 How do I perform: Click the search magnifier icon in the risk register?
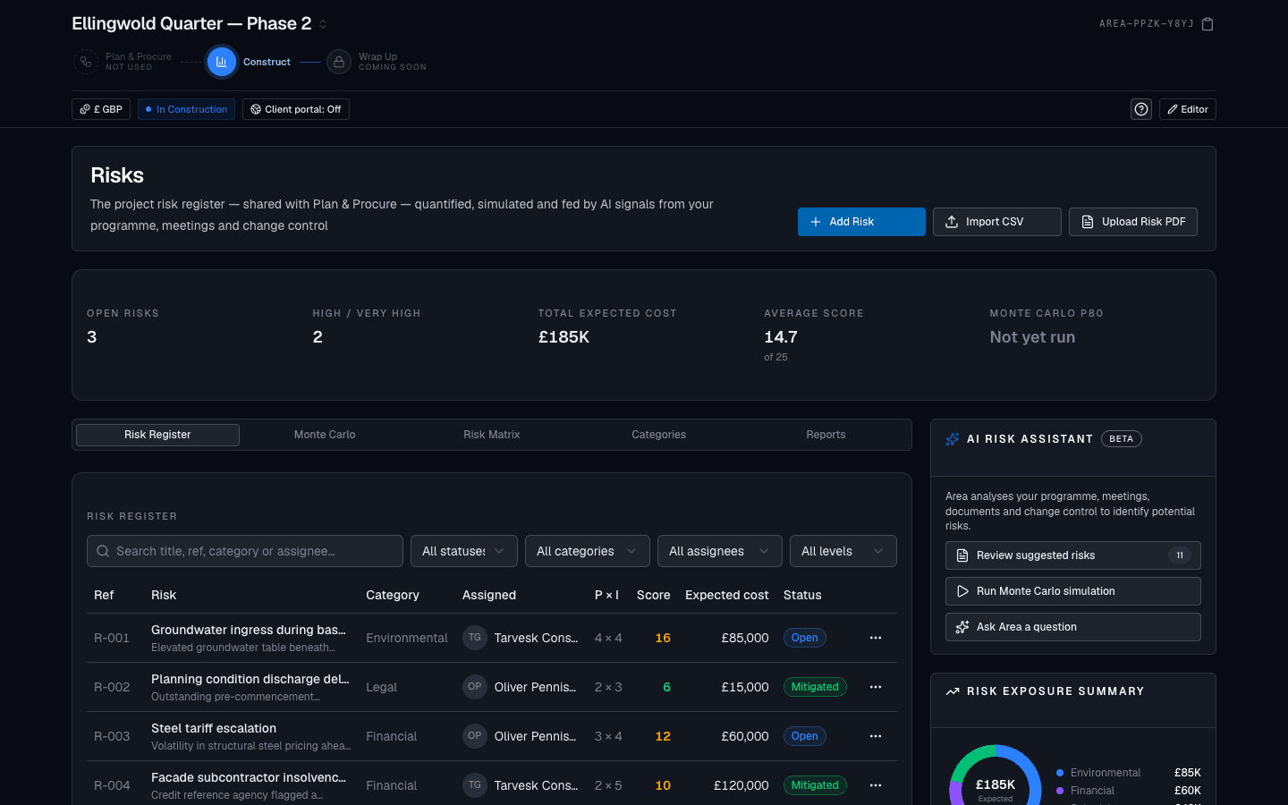[x=103, y=551]
